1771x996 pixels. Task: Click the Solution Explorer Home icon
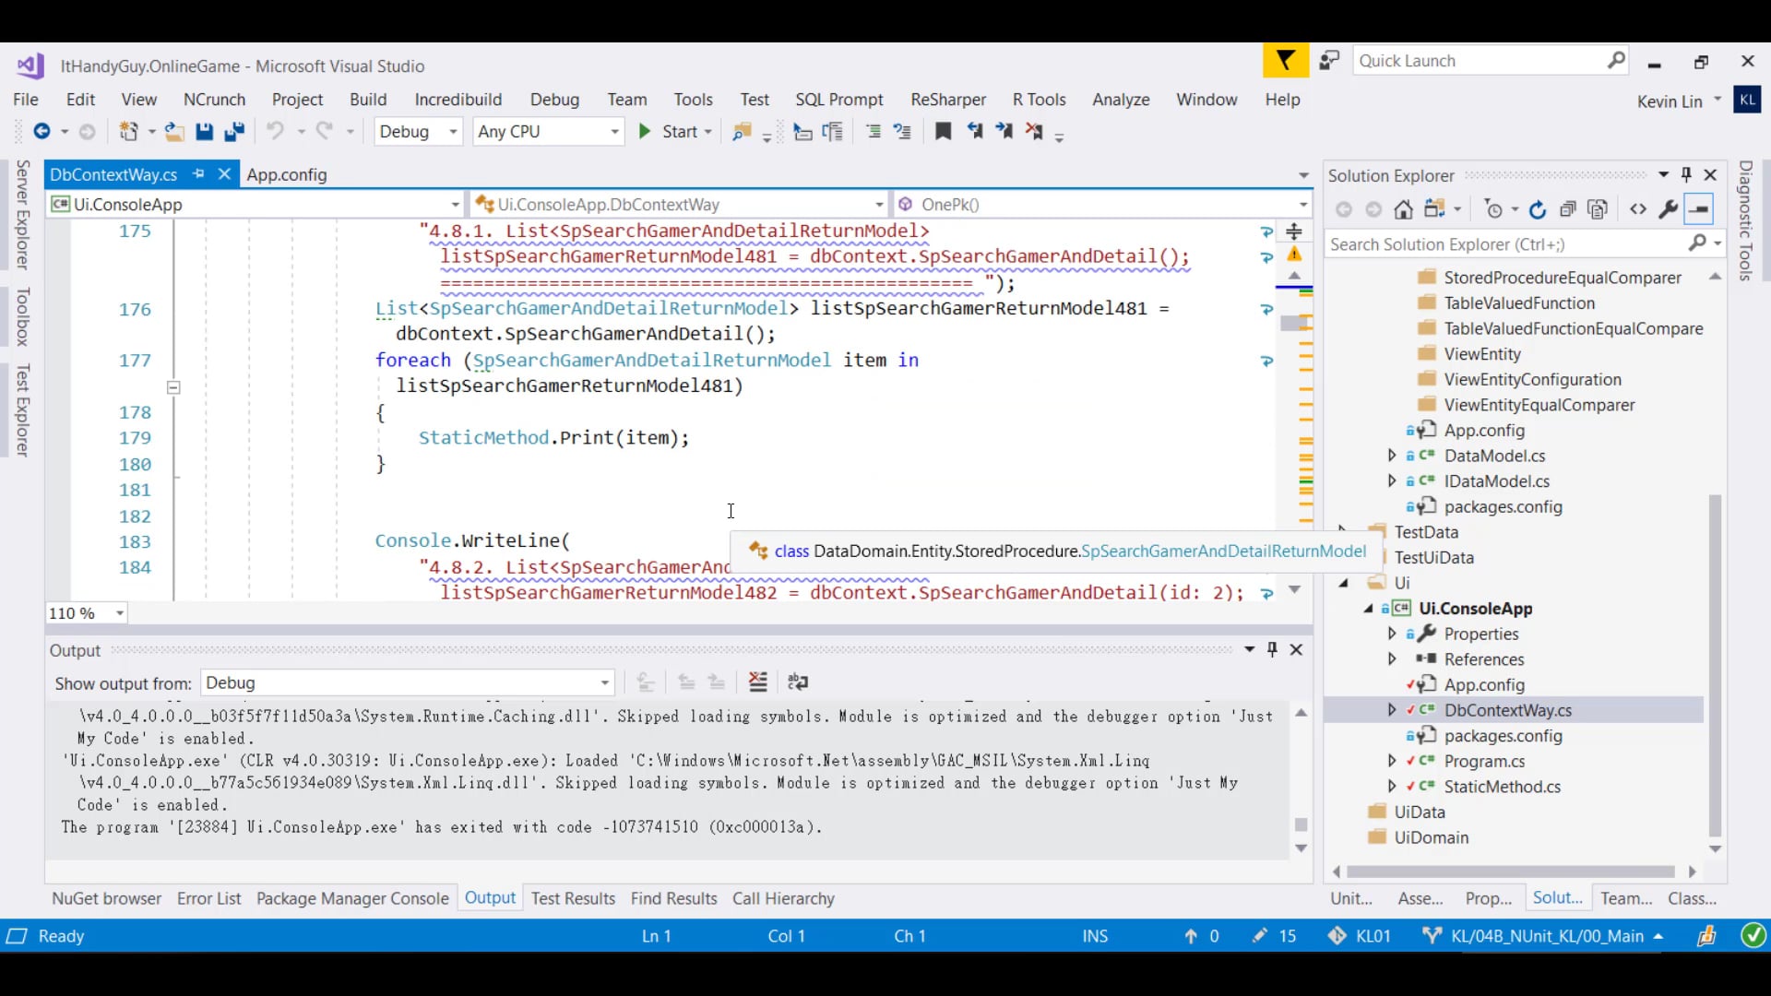(1403, 210)
